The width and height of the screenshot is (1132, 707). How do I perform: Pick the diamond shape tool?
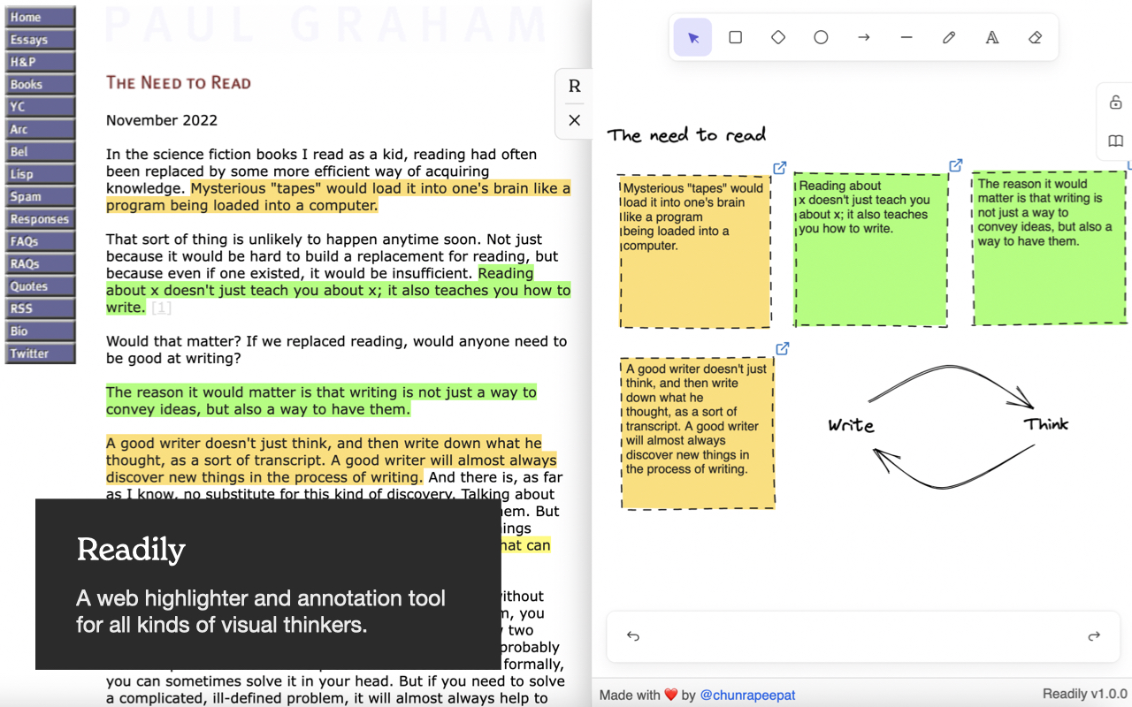pos(778,37)
